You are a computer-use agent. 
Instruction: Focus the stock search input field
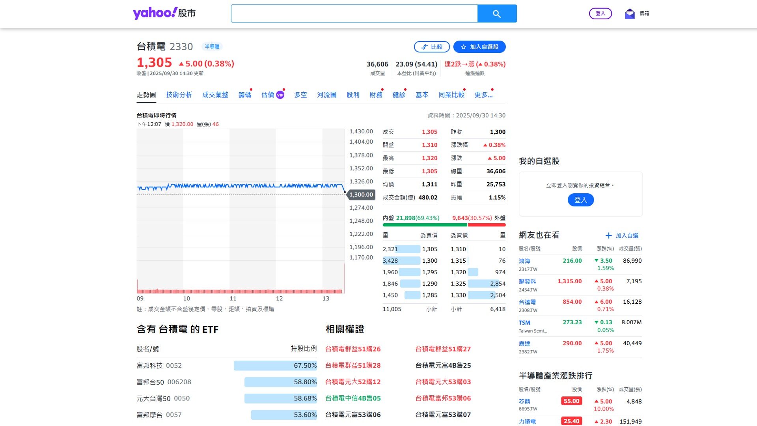[x=354, y=14]
